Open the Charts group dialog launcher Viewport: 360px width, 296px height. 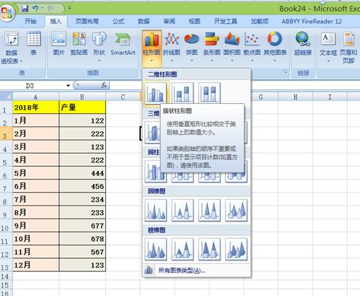pyautogui.click(x=285, y=72)
